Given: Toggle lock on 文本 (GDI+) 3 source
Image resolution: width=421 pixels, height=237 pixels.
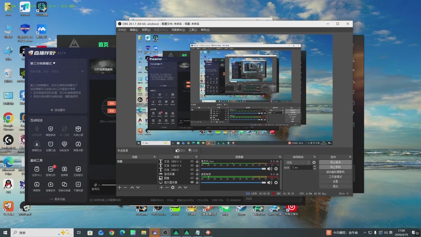Looking at the screenshot, I should click(197, 162).
